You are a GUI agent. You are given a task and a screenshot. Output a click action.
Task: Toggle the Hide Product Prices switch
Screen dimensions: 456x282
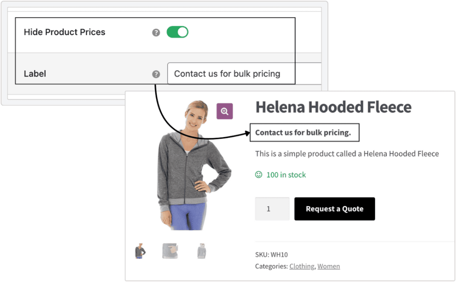pos(177,32)
